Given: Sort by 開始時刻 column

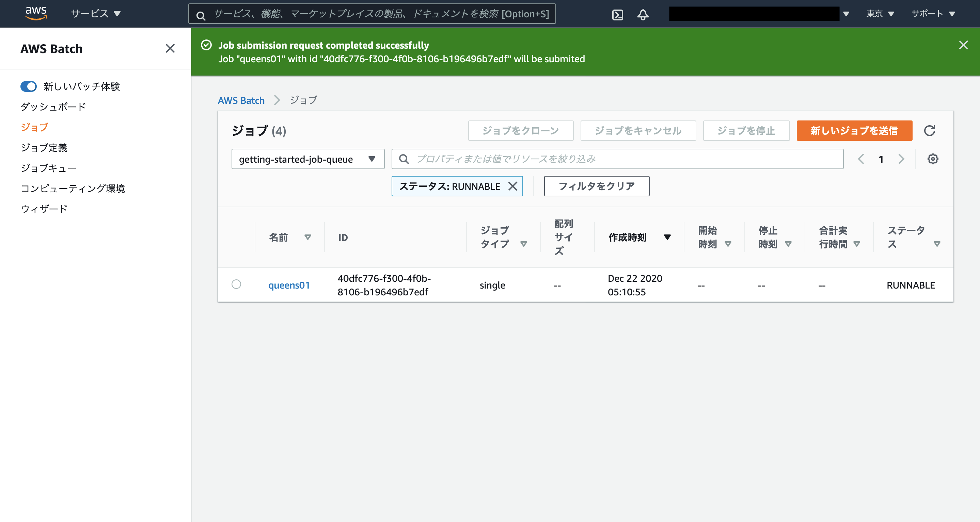Looking at the screenshot, I should coord(728,244).
